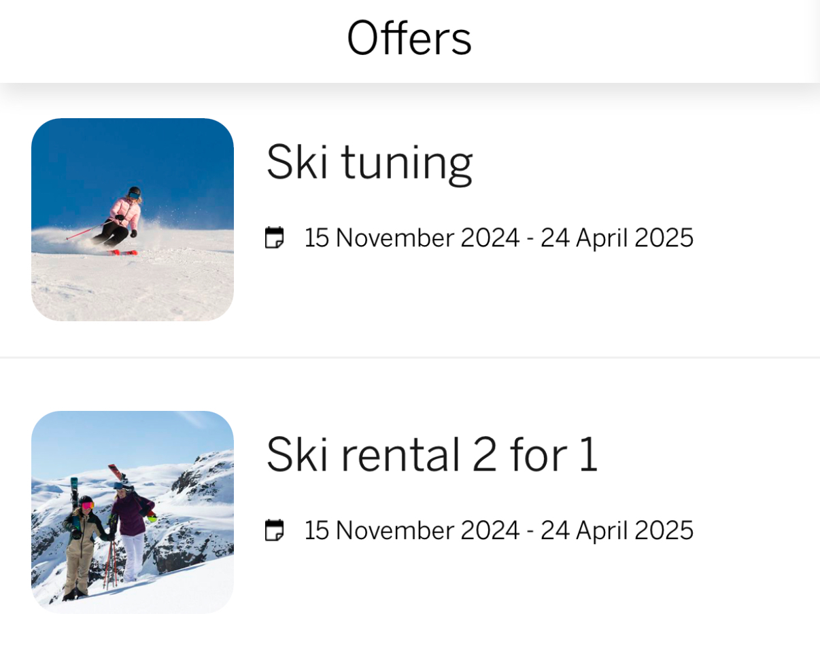The width and height of the screenshot is (820, 652).
Task: Click the Ski rental date range text
Action: point(498,530)
